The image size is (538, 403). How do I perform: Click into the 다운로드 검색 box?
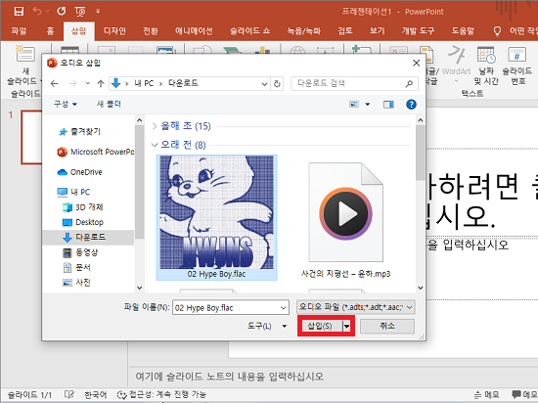pos(354,83)
